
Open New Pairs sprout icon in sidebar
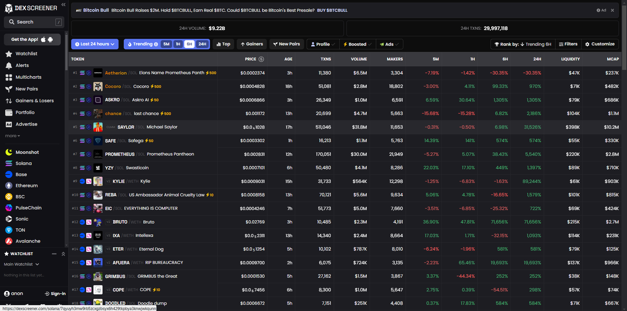point(9,89)
